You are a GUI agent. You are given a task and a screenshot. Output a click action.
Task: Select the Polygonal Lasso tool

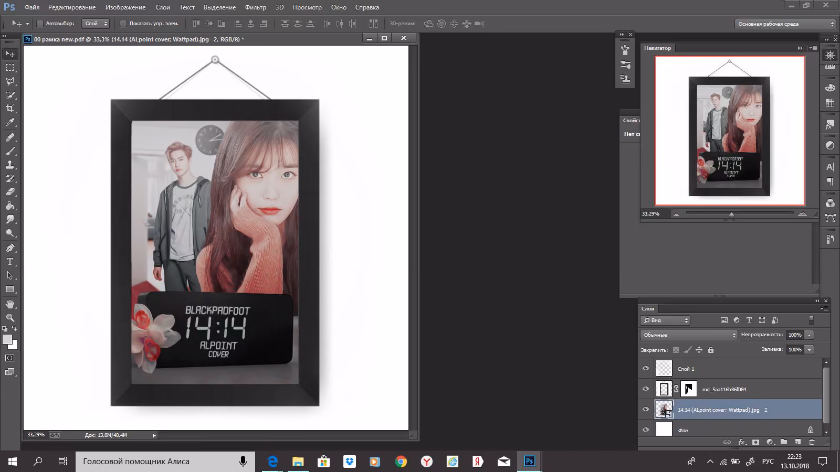(x=10, y=81)
